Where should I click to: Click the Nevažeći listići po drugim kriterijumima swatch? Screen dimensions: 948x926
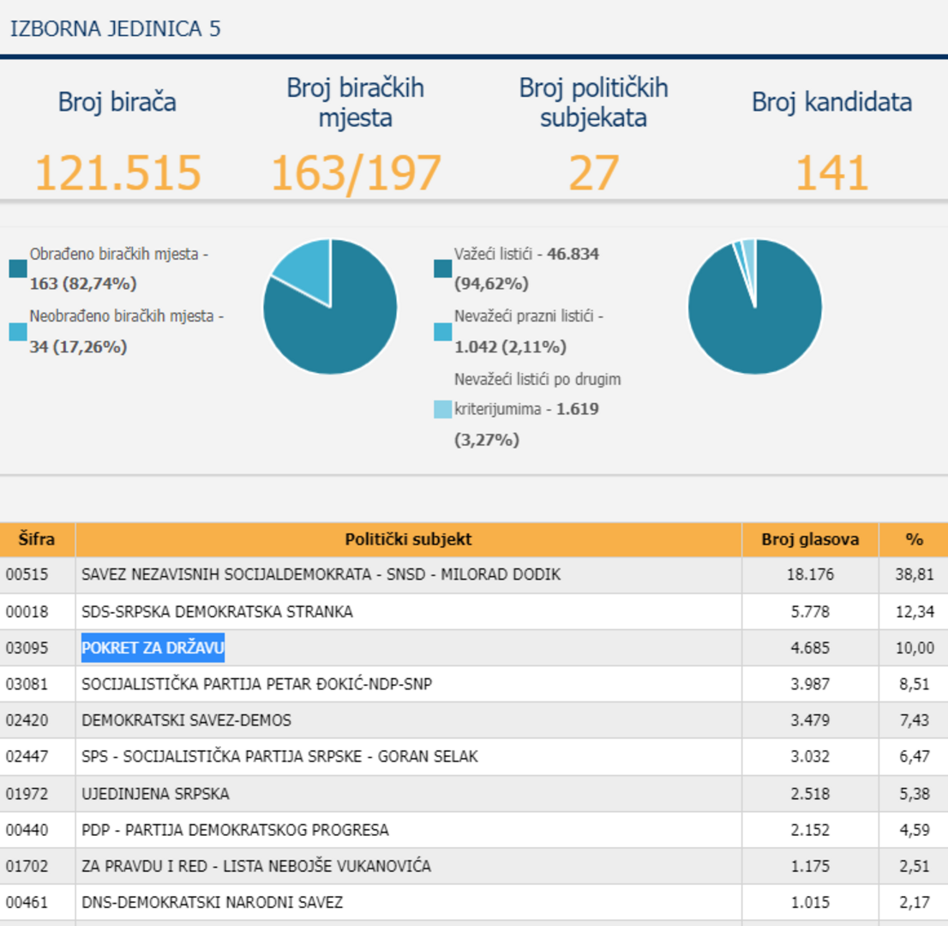click(x=442, y=409)
